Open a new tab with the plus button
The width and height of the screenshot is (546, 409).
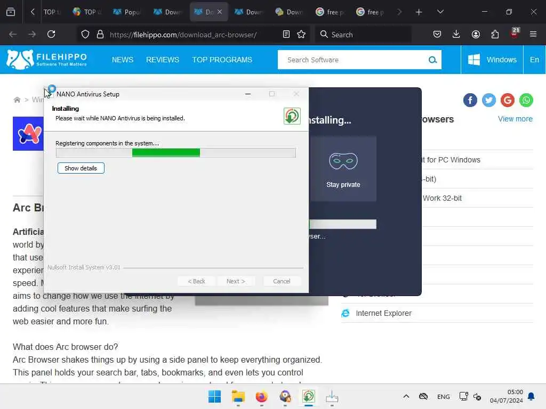pos(419,12)
